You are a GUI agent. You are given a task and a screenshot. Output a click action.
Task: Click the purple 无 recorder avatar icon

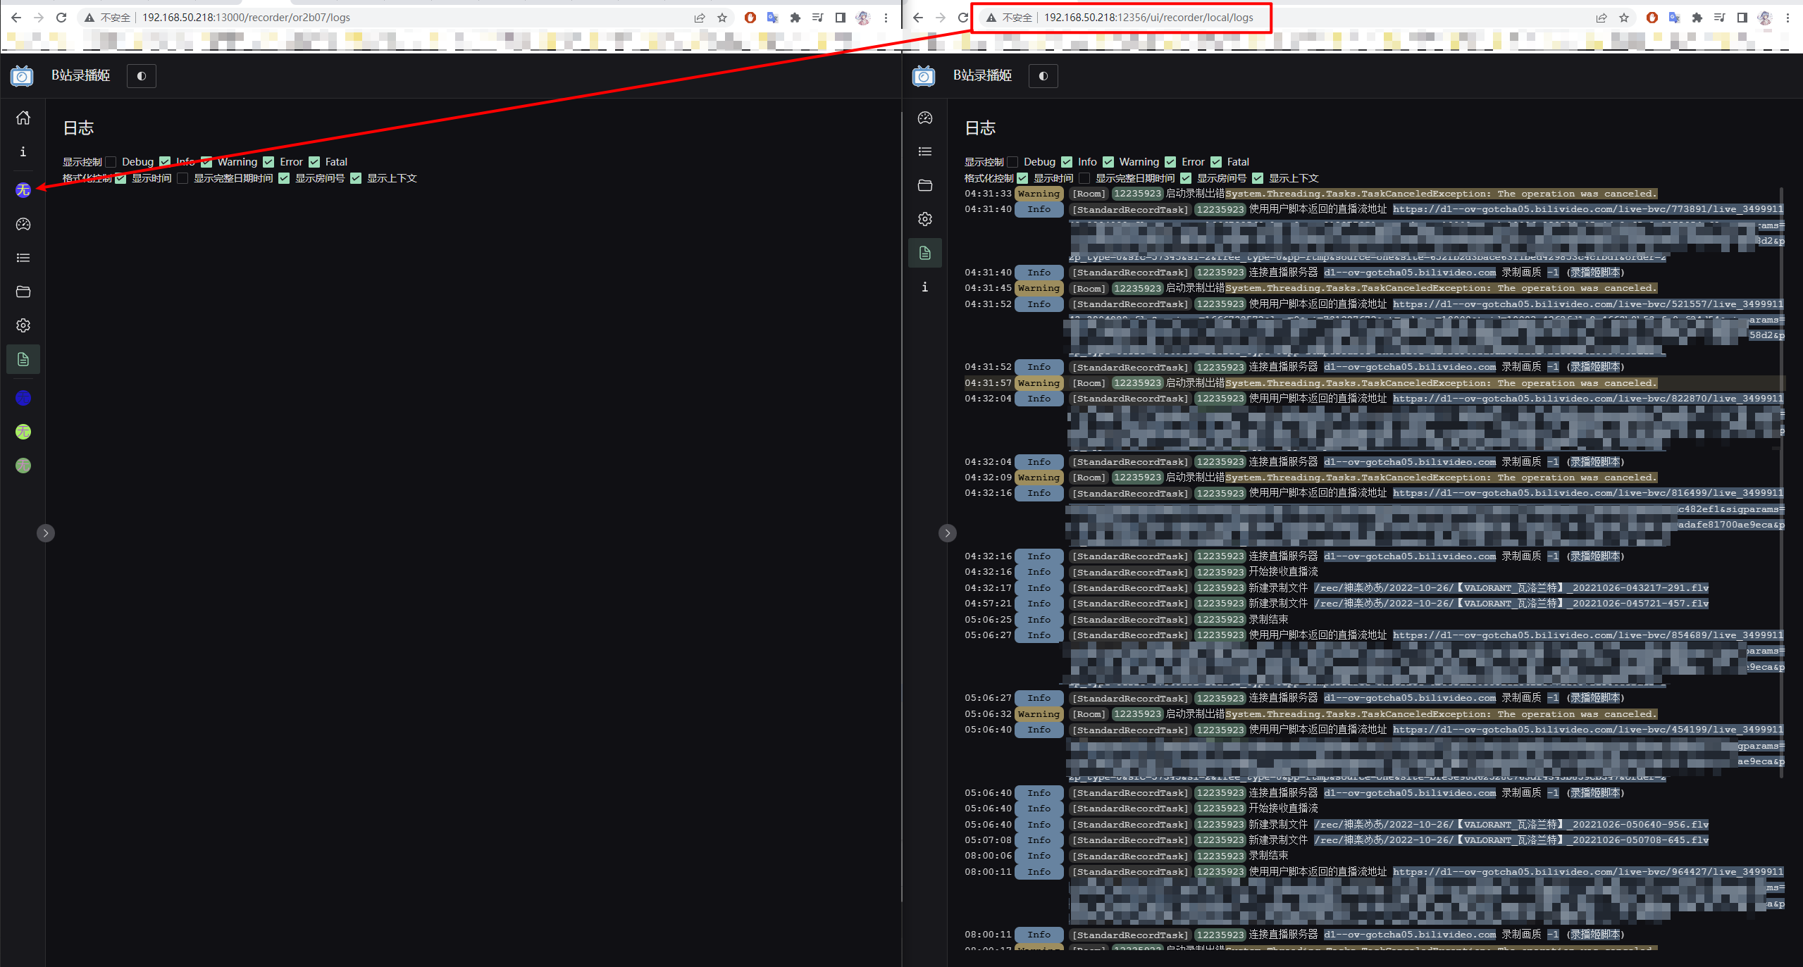pyautogui.click(x=23, y=190)
